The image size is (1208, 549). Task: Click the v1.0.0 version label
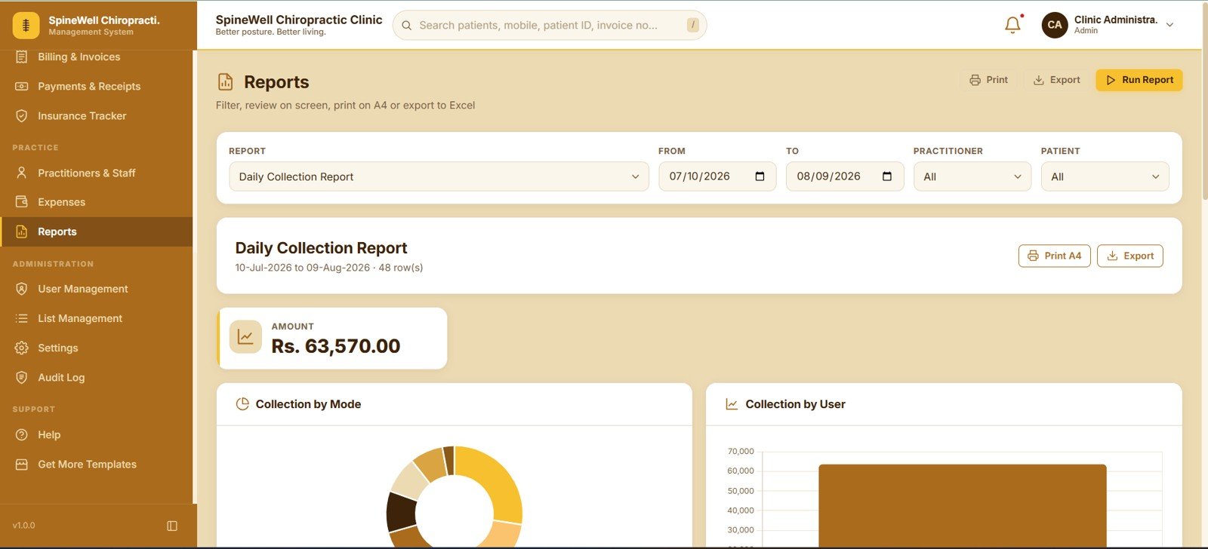[23, 526]
